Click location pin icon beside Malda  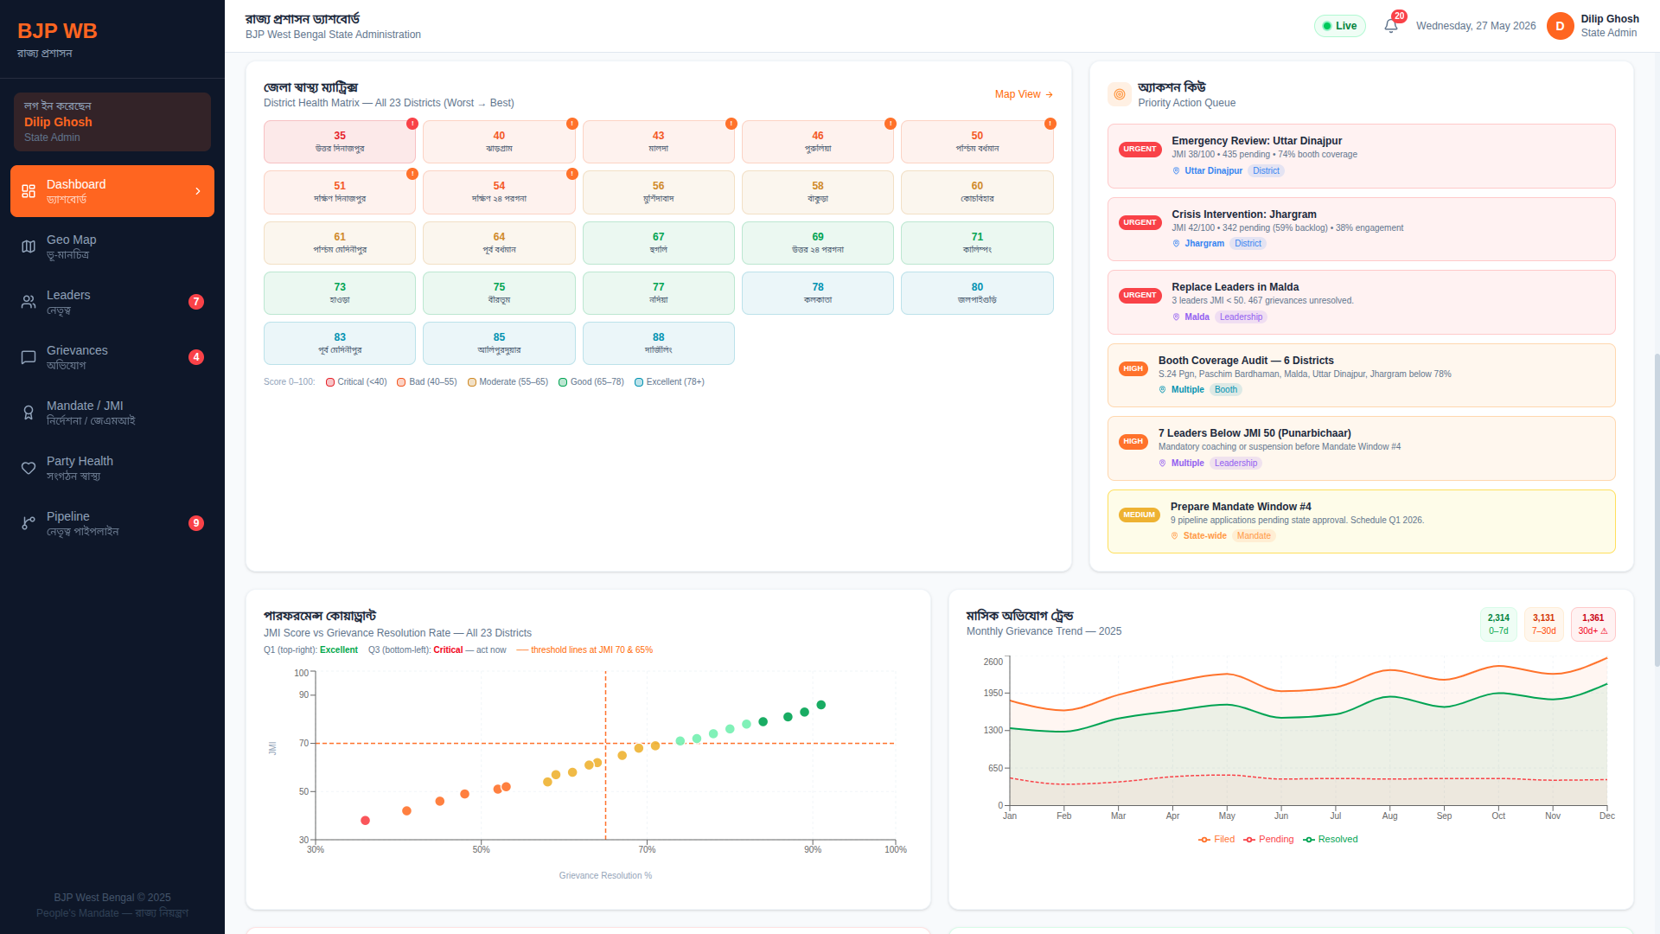(x=1176, y=317)
